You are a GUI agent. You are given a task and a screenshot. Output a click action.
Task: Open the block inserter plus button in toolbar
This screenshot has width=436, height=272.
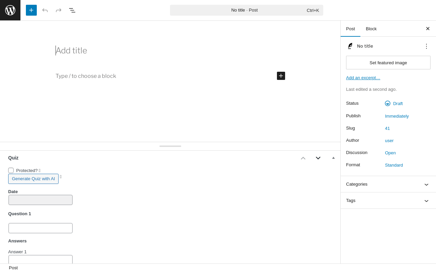(31, 10)
